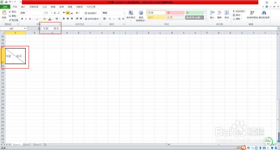Viewport: 280px width, 150px height.
Task: Click the cell Borders icon
Action: 37,19
